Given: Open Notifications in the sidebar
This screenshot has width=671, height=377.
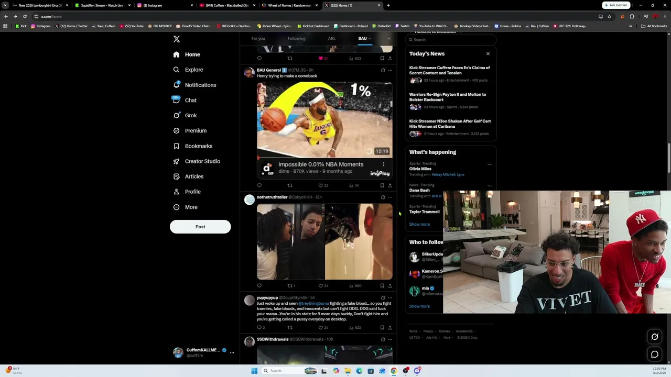Looking at the screenshot, I should [x=194, y=85].
